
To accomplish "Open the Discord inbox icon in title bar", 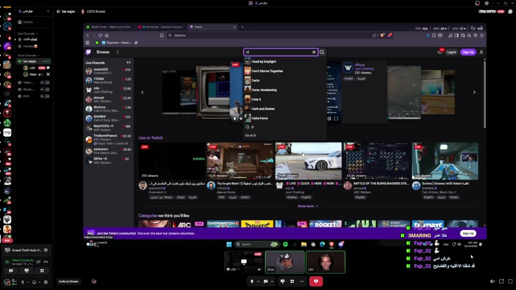I will (478, 3).
